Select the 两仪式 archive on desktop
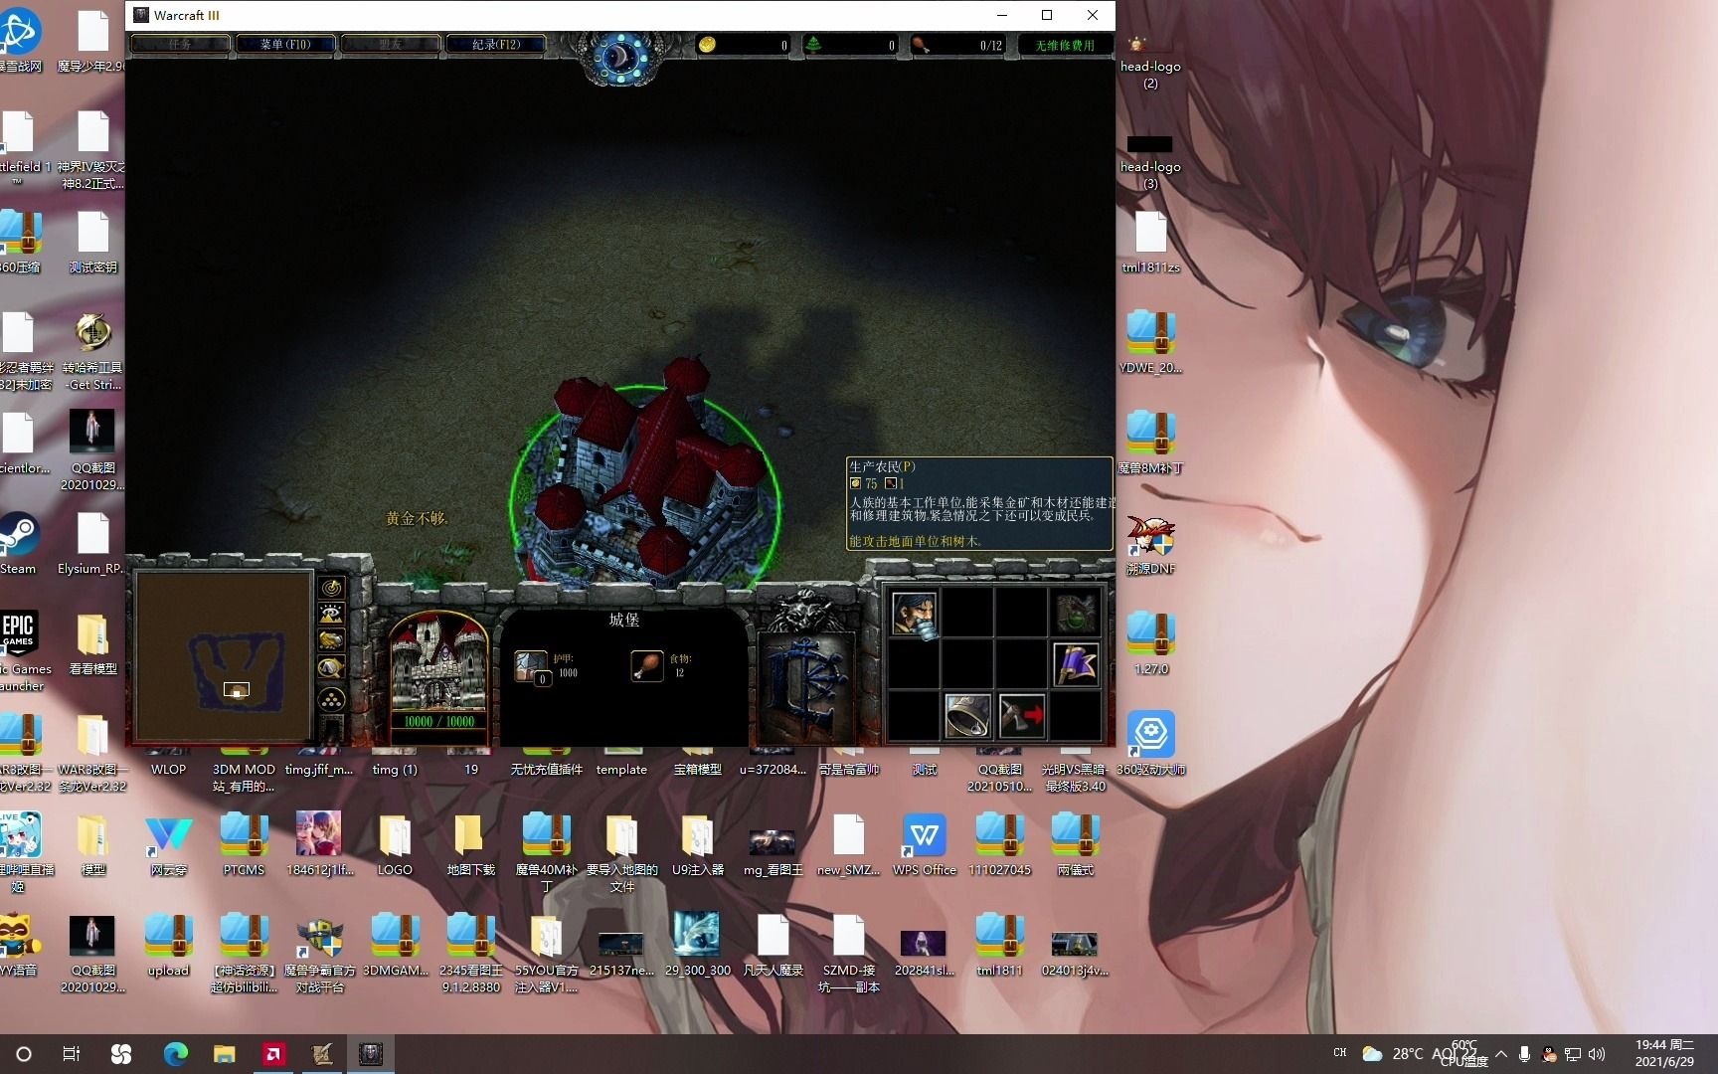Viewport: 1718px width, 1074px height. click(1075, 844)
